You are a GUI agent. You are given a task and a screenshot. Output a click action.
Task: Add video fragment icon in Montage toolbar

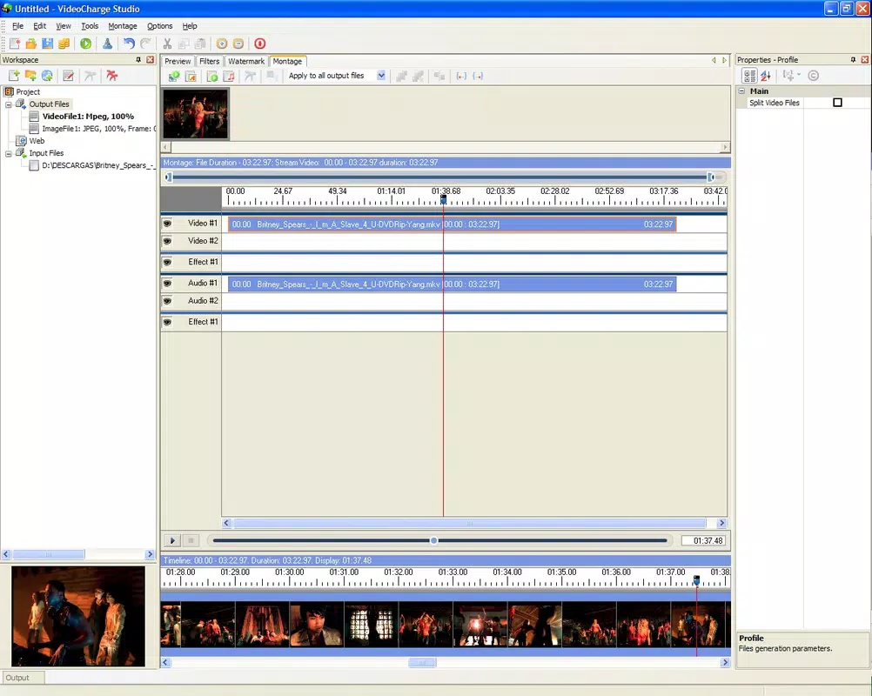[x=211, y=77]
